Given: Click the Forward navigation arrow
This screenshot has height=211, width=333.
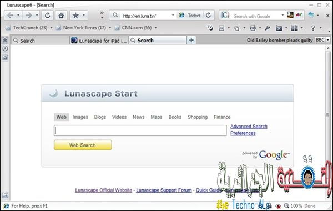Looking at the screenshot, I should point(29,16).
